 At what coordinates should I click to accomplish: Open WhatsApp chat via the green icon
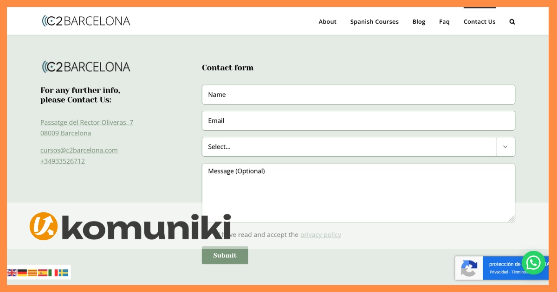(533, 263)
